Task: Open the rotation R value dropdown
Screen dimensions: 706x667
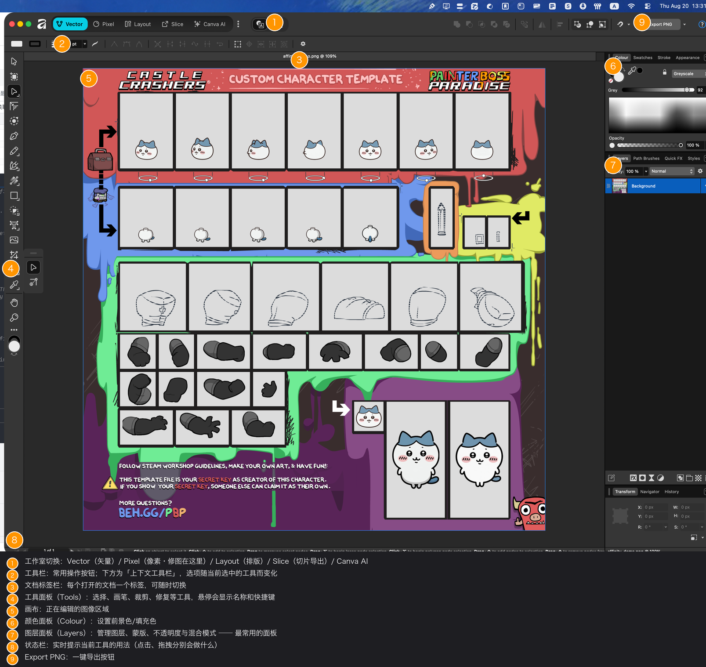Action: (666, 527)
